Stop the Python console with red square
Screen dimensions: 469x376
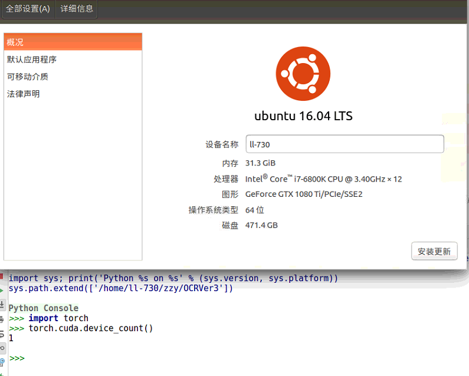(x=2, y=276)
